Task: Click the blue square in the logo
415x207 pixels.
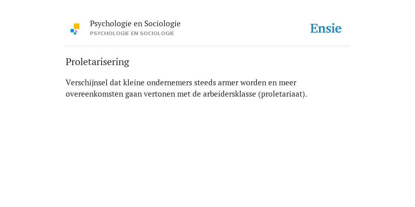Action: point(72,31)
